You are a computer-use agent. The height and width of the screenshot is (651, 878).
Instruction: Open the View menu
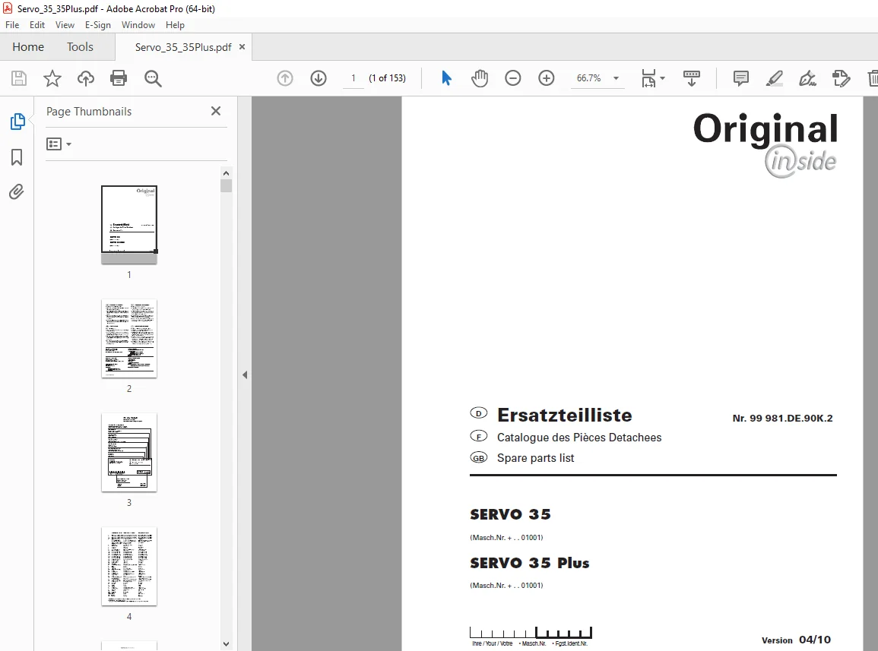click(x=65, y=25)
